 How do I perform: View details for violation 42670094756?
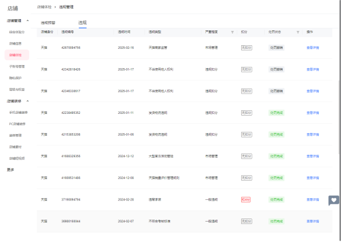(x=312, y=48)
